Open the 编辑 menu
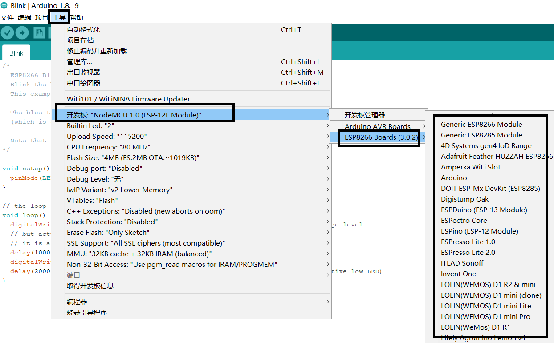This screenshot has height=343, width=554. tap(24, 18)
